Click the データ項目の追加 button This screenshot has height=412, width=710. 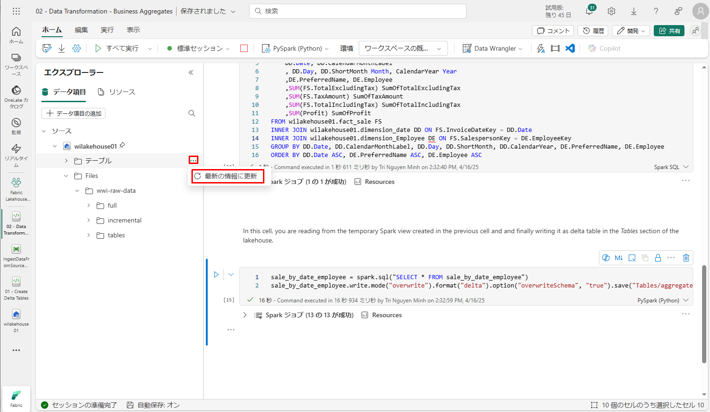pos(74,113)
